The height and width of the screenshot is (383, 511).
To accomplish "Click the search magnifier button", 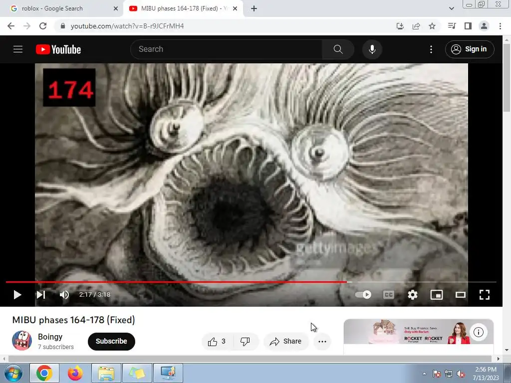I will [338, 49].
